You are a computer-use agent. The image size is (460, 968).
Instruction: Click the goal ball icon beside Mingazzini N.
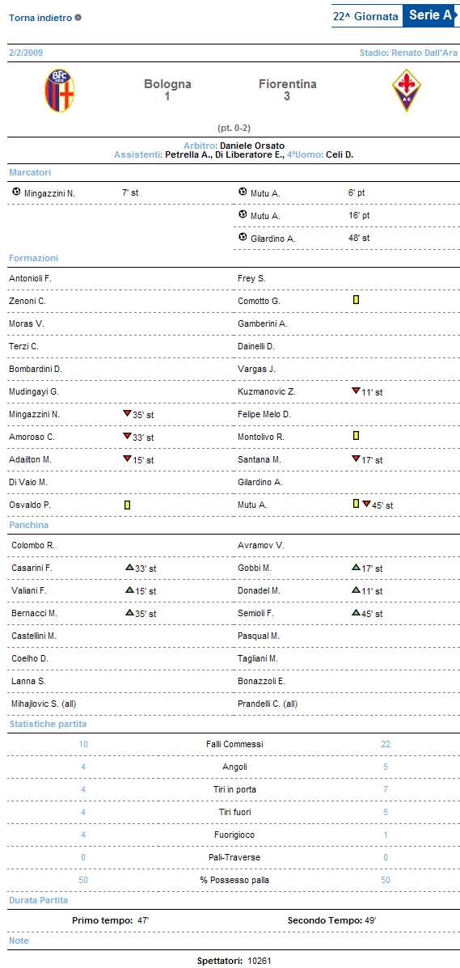[16, 192]
